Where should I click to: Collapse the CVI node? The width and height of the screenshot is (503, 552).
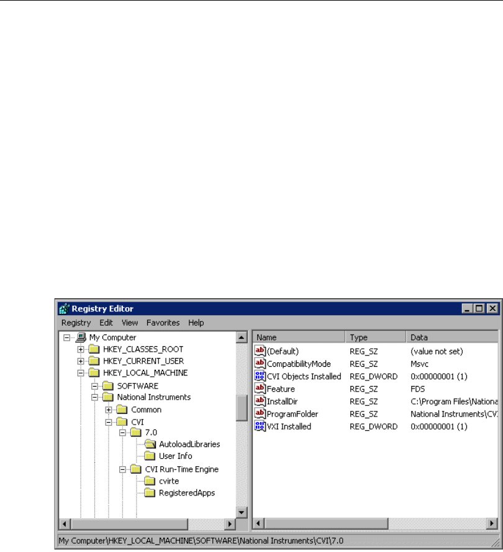pyautogui.click(x=108, y=422)
